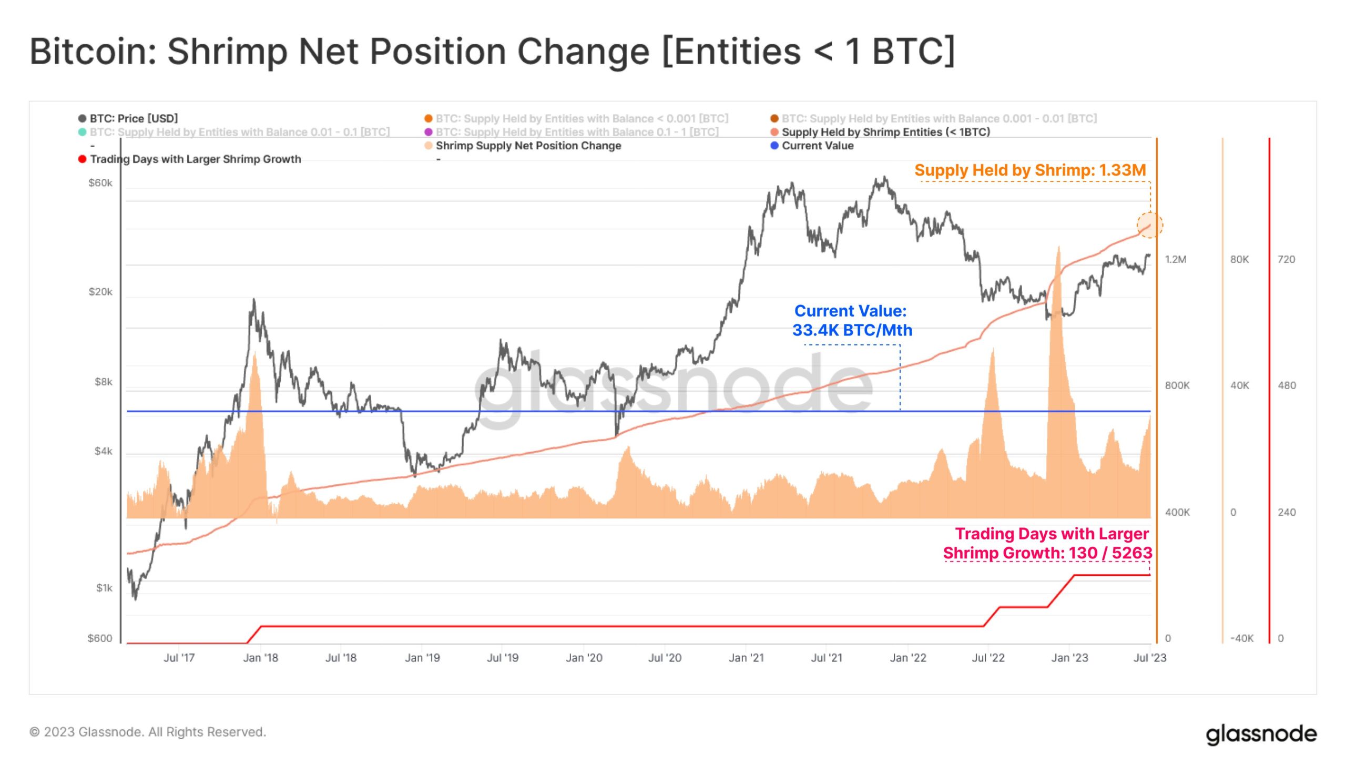The image size is (1346, 775).
Task: Click the dashed orange circle marker on the chart
Action: point(1149,225)
